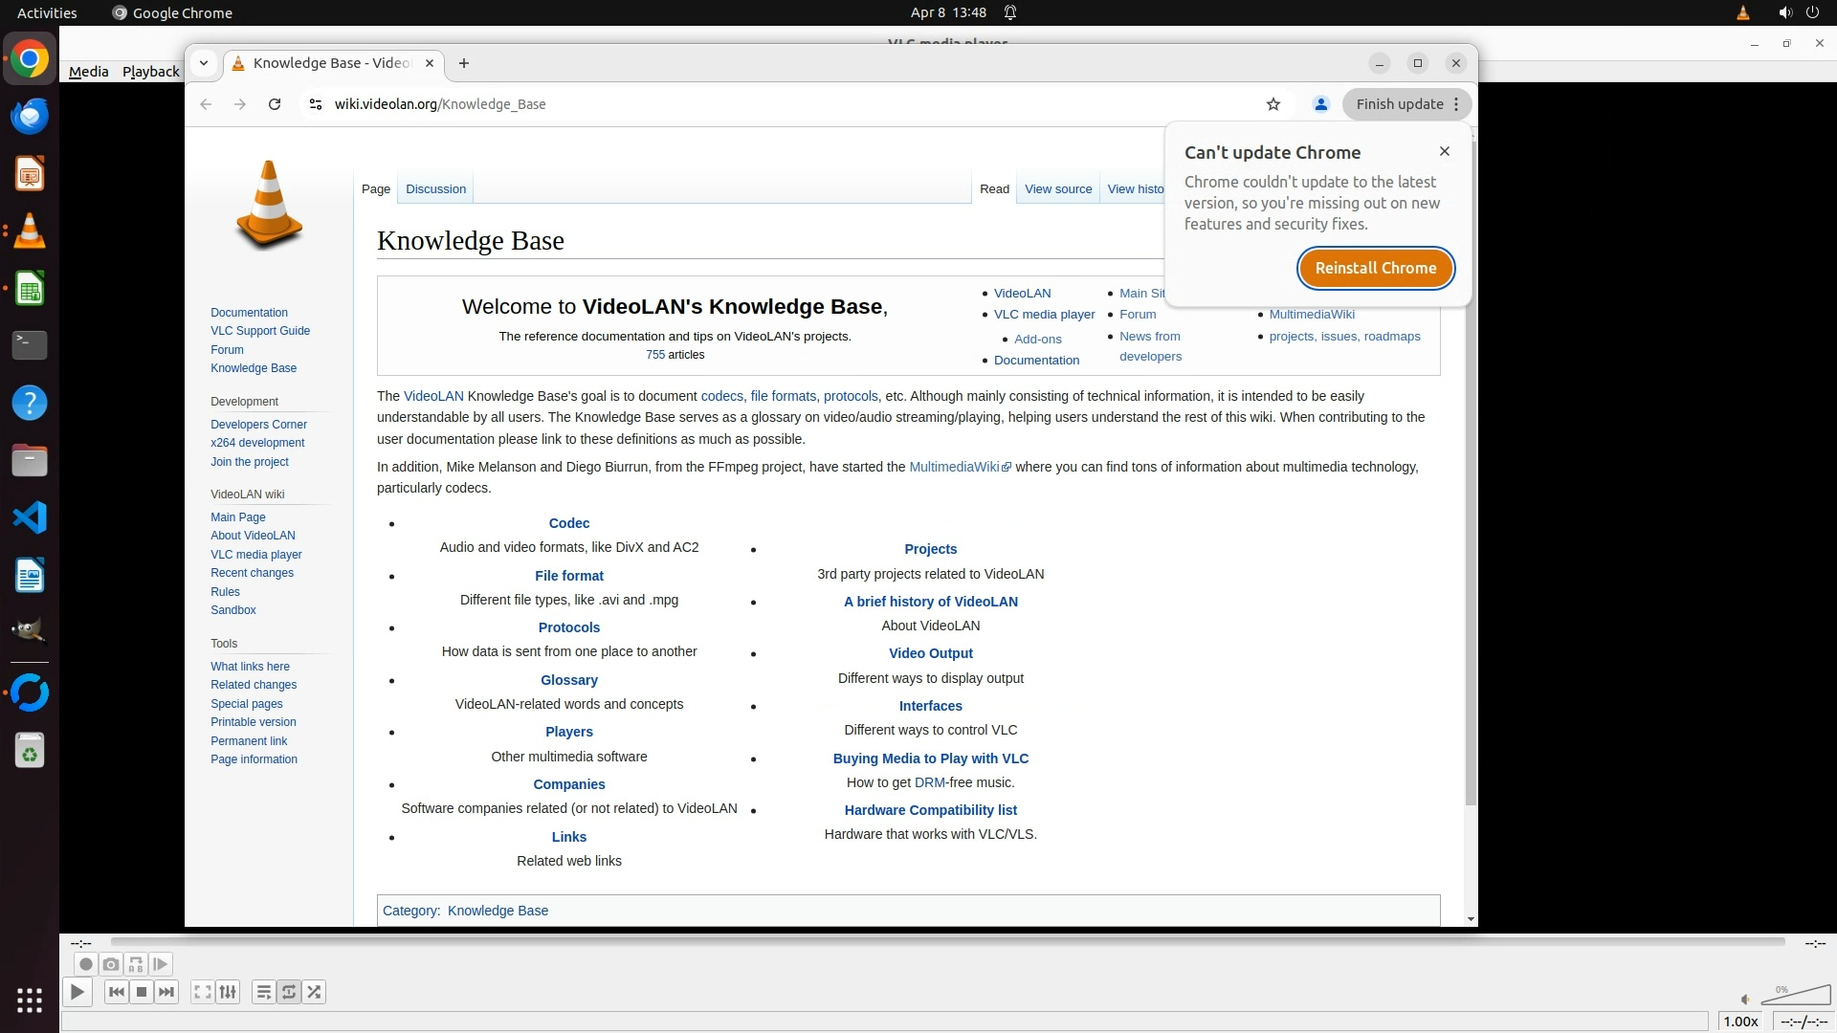
Task: Toggle the loop repeat button
Action: pyautogui.click(x=289, y=992)
